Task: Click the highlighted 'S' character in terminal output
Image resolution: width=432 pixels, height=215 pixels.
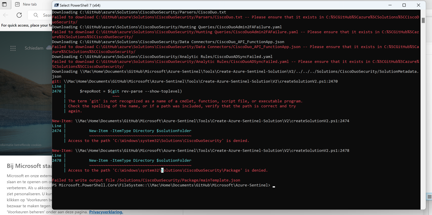Action: pyautogui.click(x=162, y=170)
